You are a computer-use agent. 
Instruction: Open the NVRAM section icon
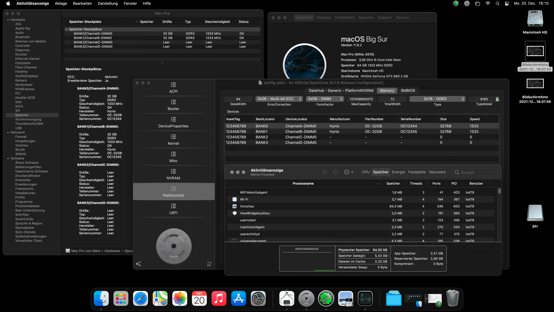click(x=173, y=171)
